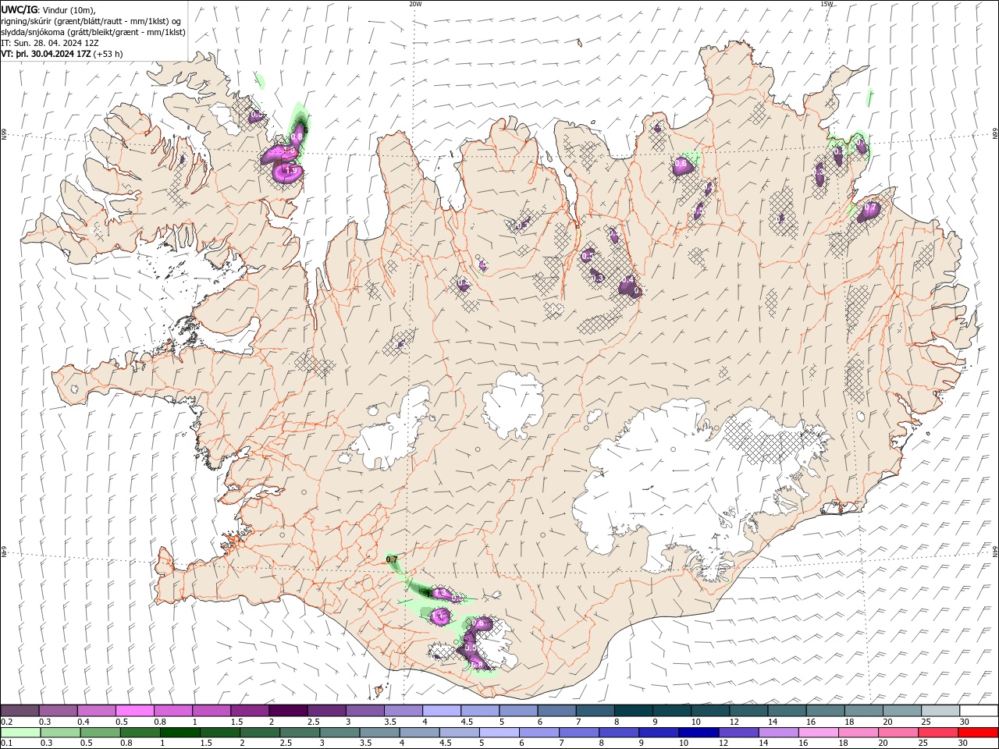999x749 pixels.
Task: Click the yellow '0.7' precipitation value label
Action: 392,559
